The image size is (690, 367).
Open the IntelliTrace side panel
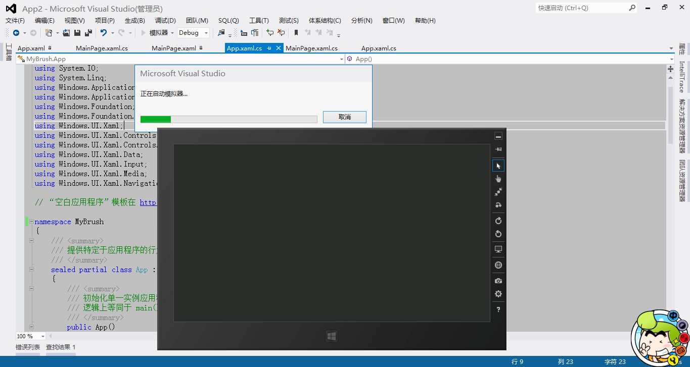pyautogui.click(x=682, y=76)
